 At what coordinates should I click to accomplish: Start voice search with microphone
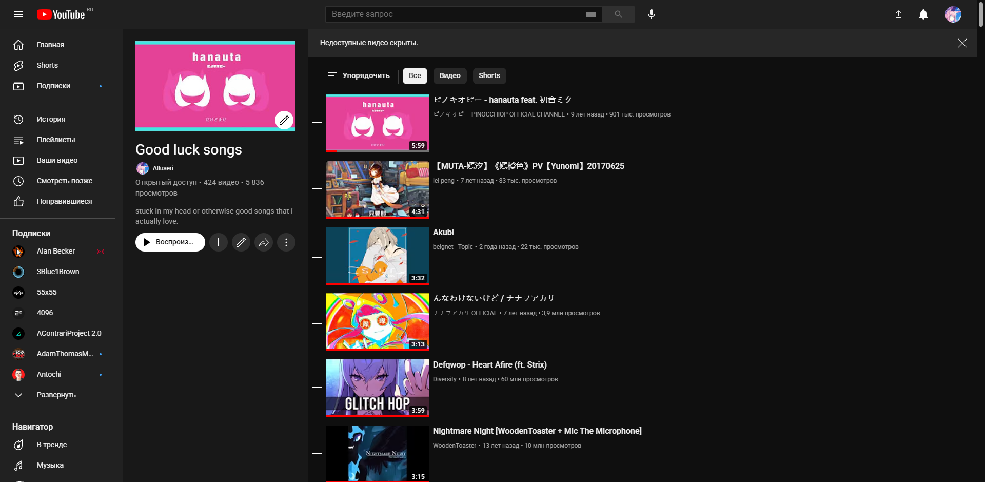(652, 14)
